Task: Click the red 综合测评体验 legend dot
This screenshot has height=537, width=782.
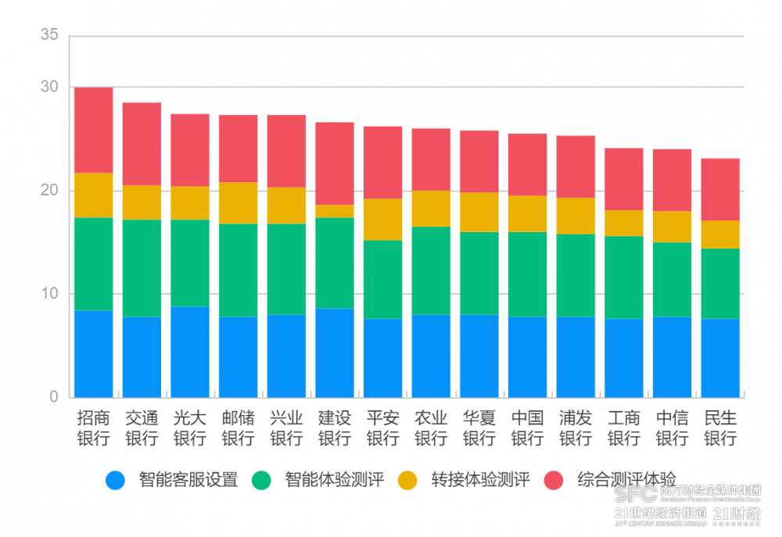Action: pyautogui.click(x=554, y=480)
